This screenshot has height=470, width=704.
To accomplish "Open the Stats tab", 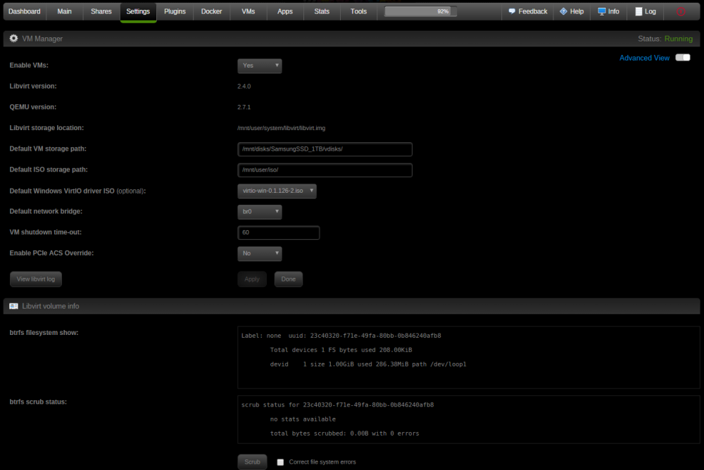I will (322, 12).
